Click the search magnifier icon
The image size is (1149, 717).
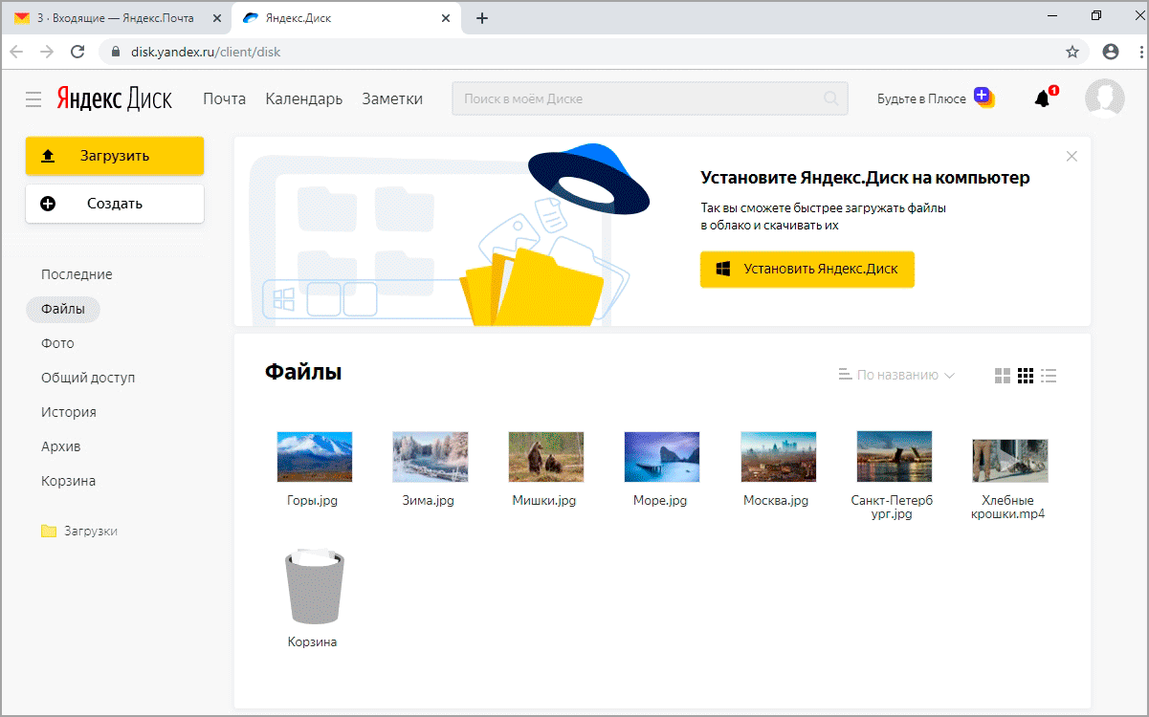tap(831, 98)
